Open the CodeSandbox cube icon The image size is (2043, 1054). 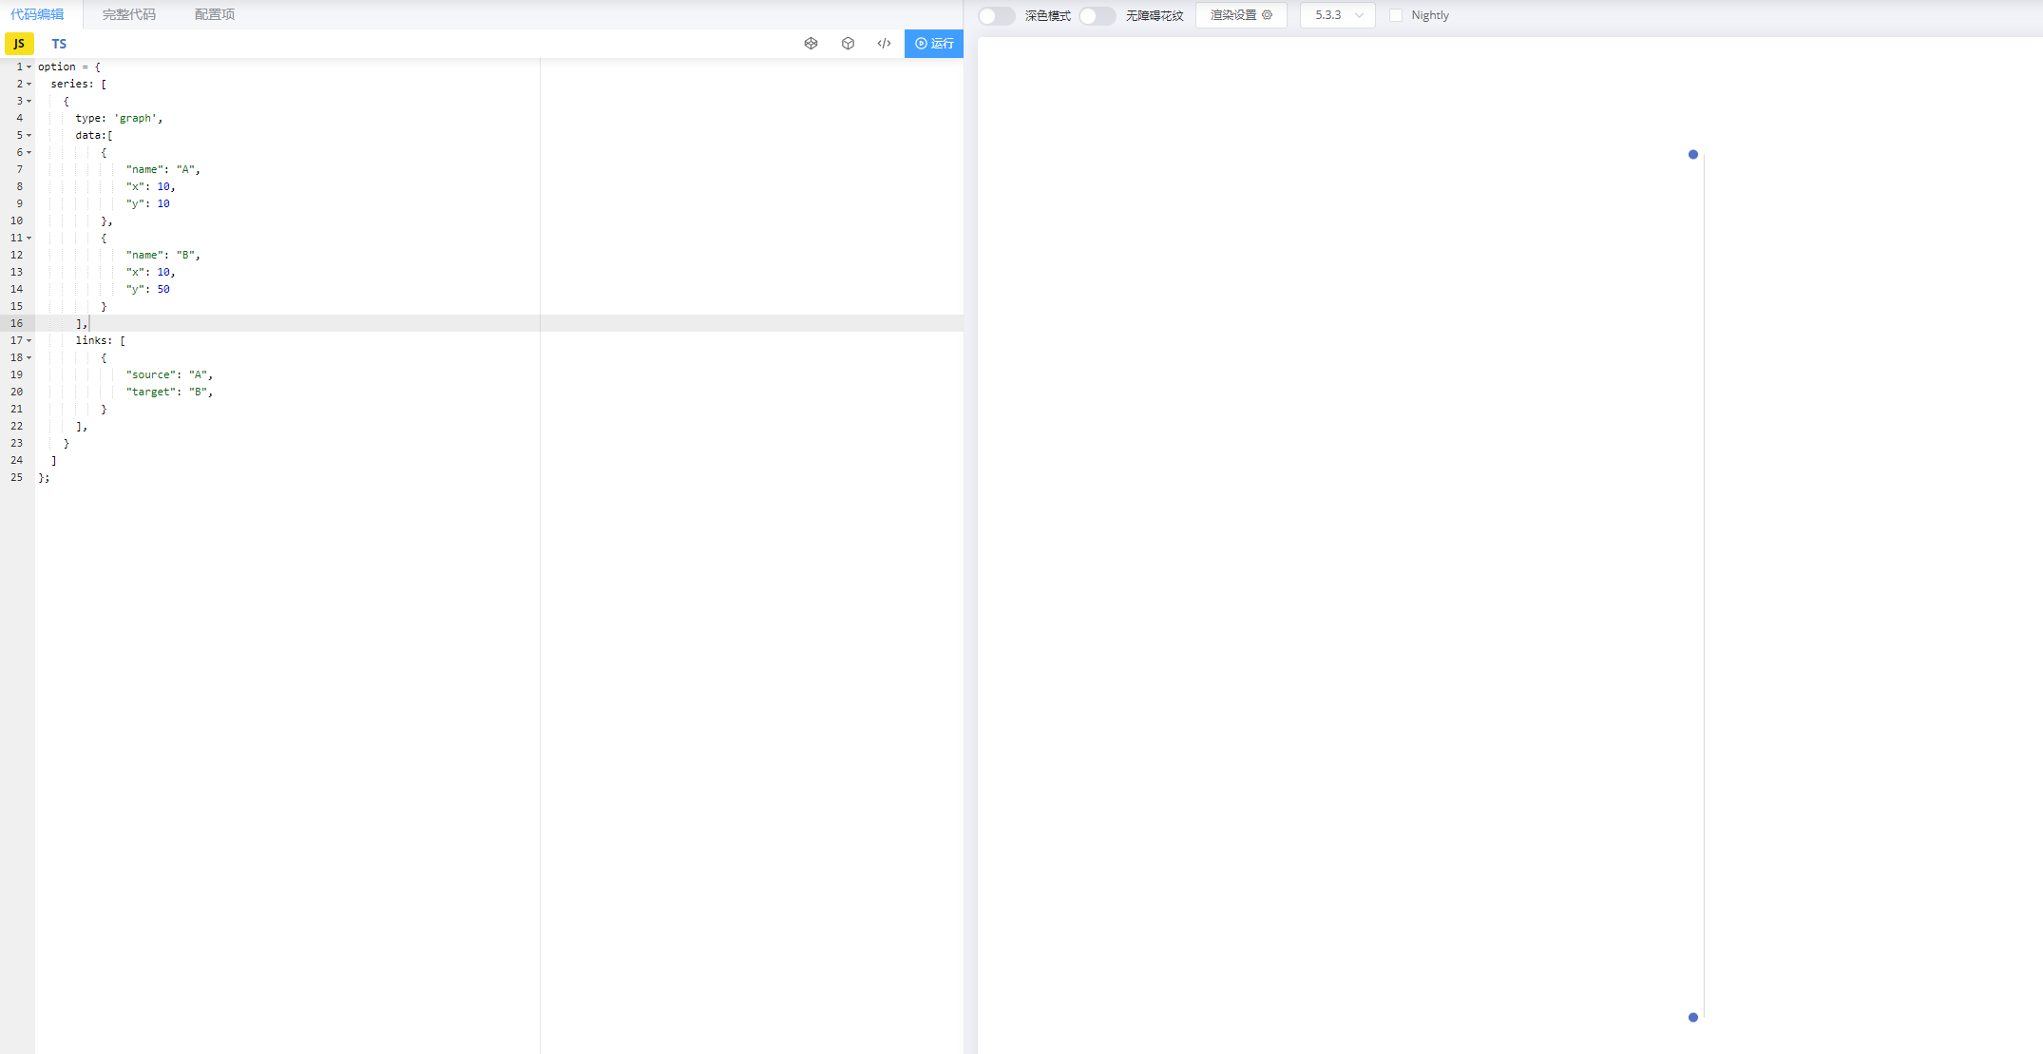[848, 43]
